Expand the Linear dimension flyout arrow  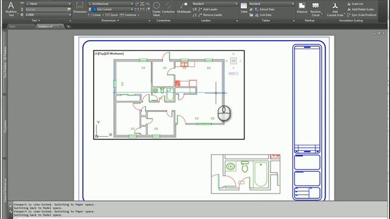(x=103, y=15)
